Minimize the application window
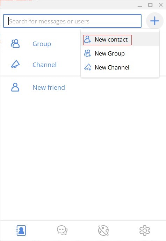 point(140,6)
